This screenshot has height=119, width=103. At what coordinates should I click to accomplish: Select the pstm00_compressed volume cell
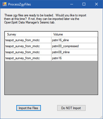74,46
